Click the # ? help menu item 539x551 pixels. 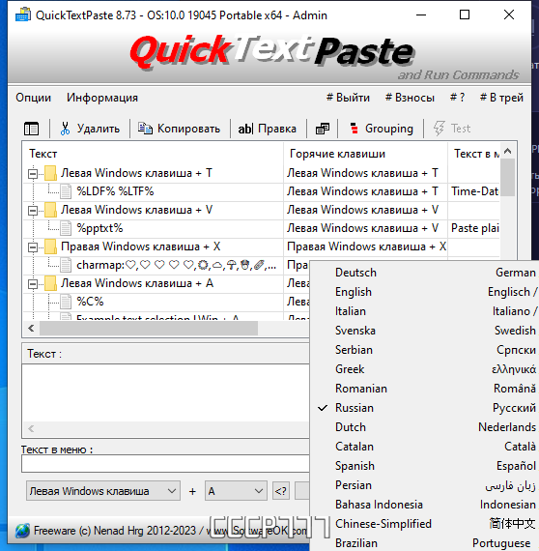tap(458, 98)
